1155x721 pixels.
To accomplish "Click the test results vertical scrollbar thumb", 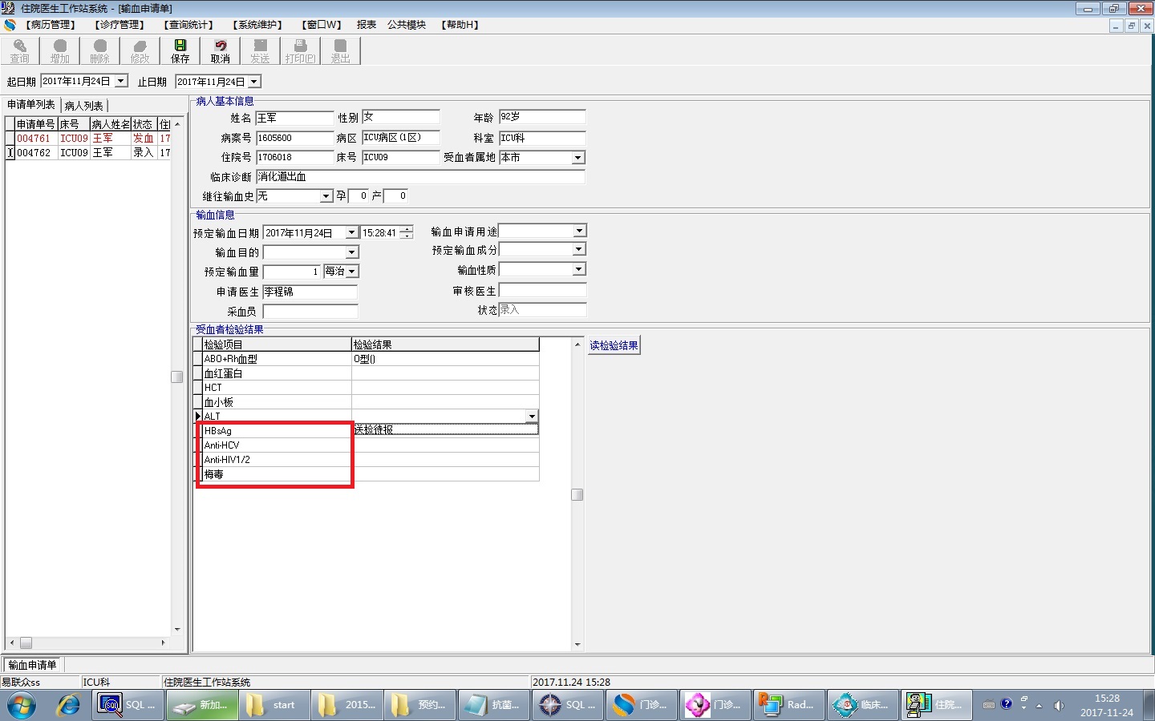I will (x=577, y=494).
